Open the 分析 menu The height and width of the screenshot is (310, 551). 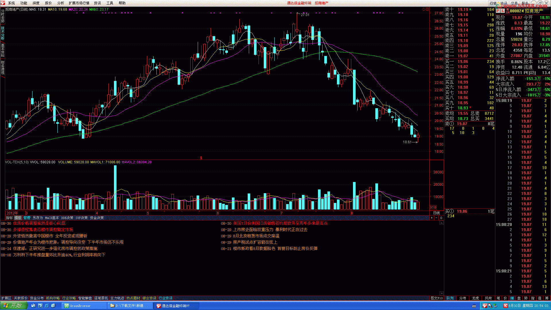coord(61,3)
